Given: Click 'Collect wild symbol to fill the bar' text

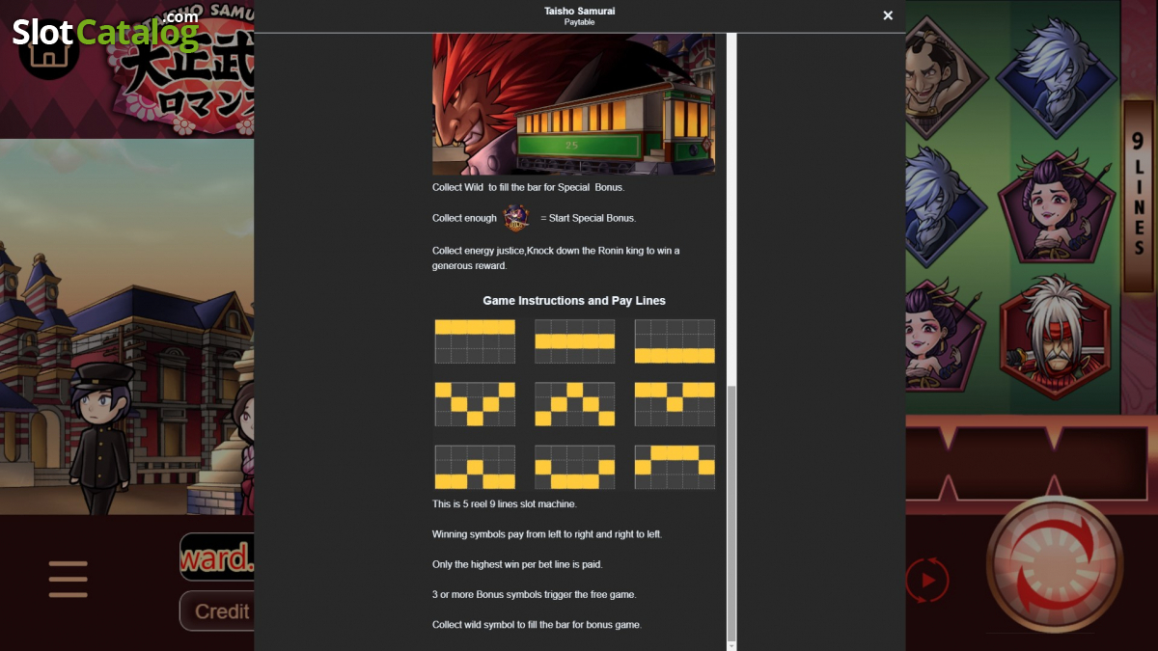Looking at the screenshot, I should pos(537,625).
